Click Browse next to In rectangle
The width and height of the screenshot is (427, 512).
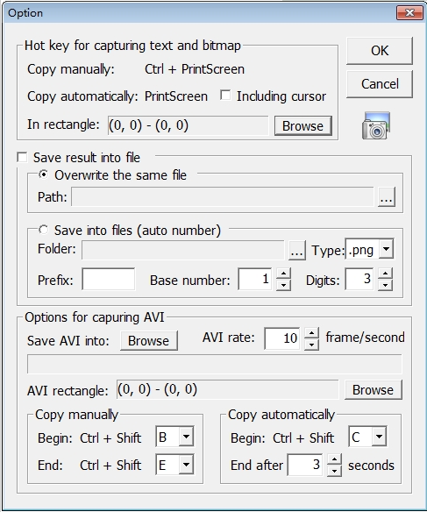tap(303, 125)
